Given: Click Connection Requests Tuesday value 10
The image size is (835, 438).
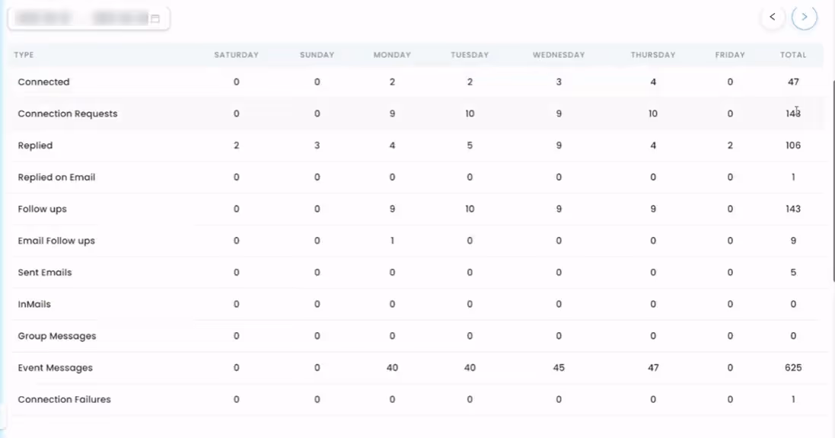Looking at the screenshot, I should (x=470, y=113).
